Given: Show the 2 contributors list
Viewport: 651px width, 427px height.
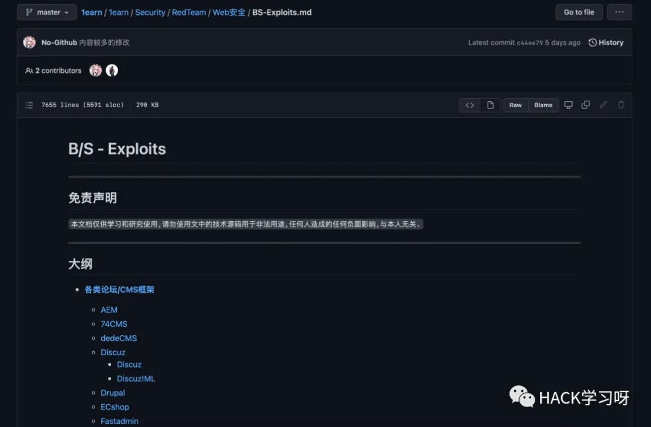Looking at the screenshot, I should point(53,70).
